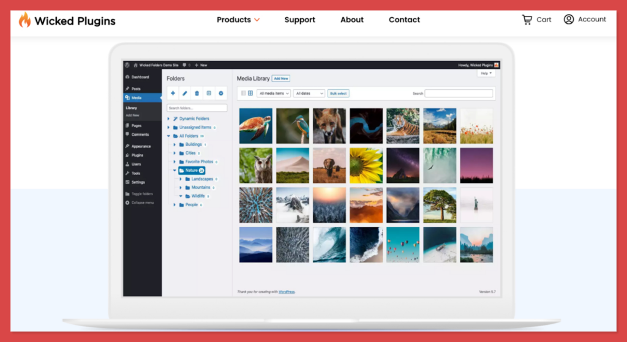Screen dimensions: 627x342
Task: Open the hot air balloons thumbnail
Action: 403,245
